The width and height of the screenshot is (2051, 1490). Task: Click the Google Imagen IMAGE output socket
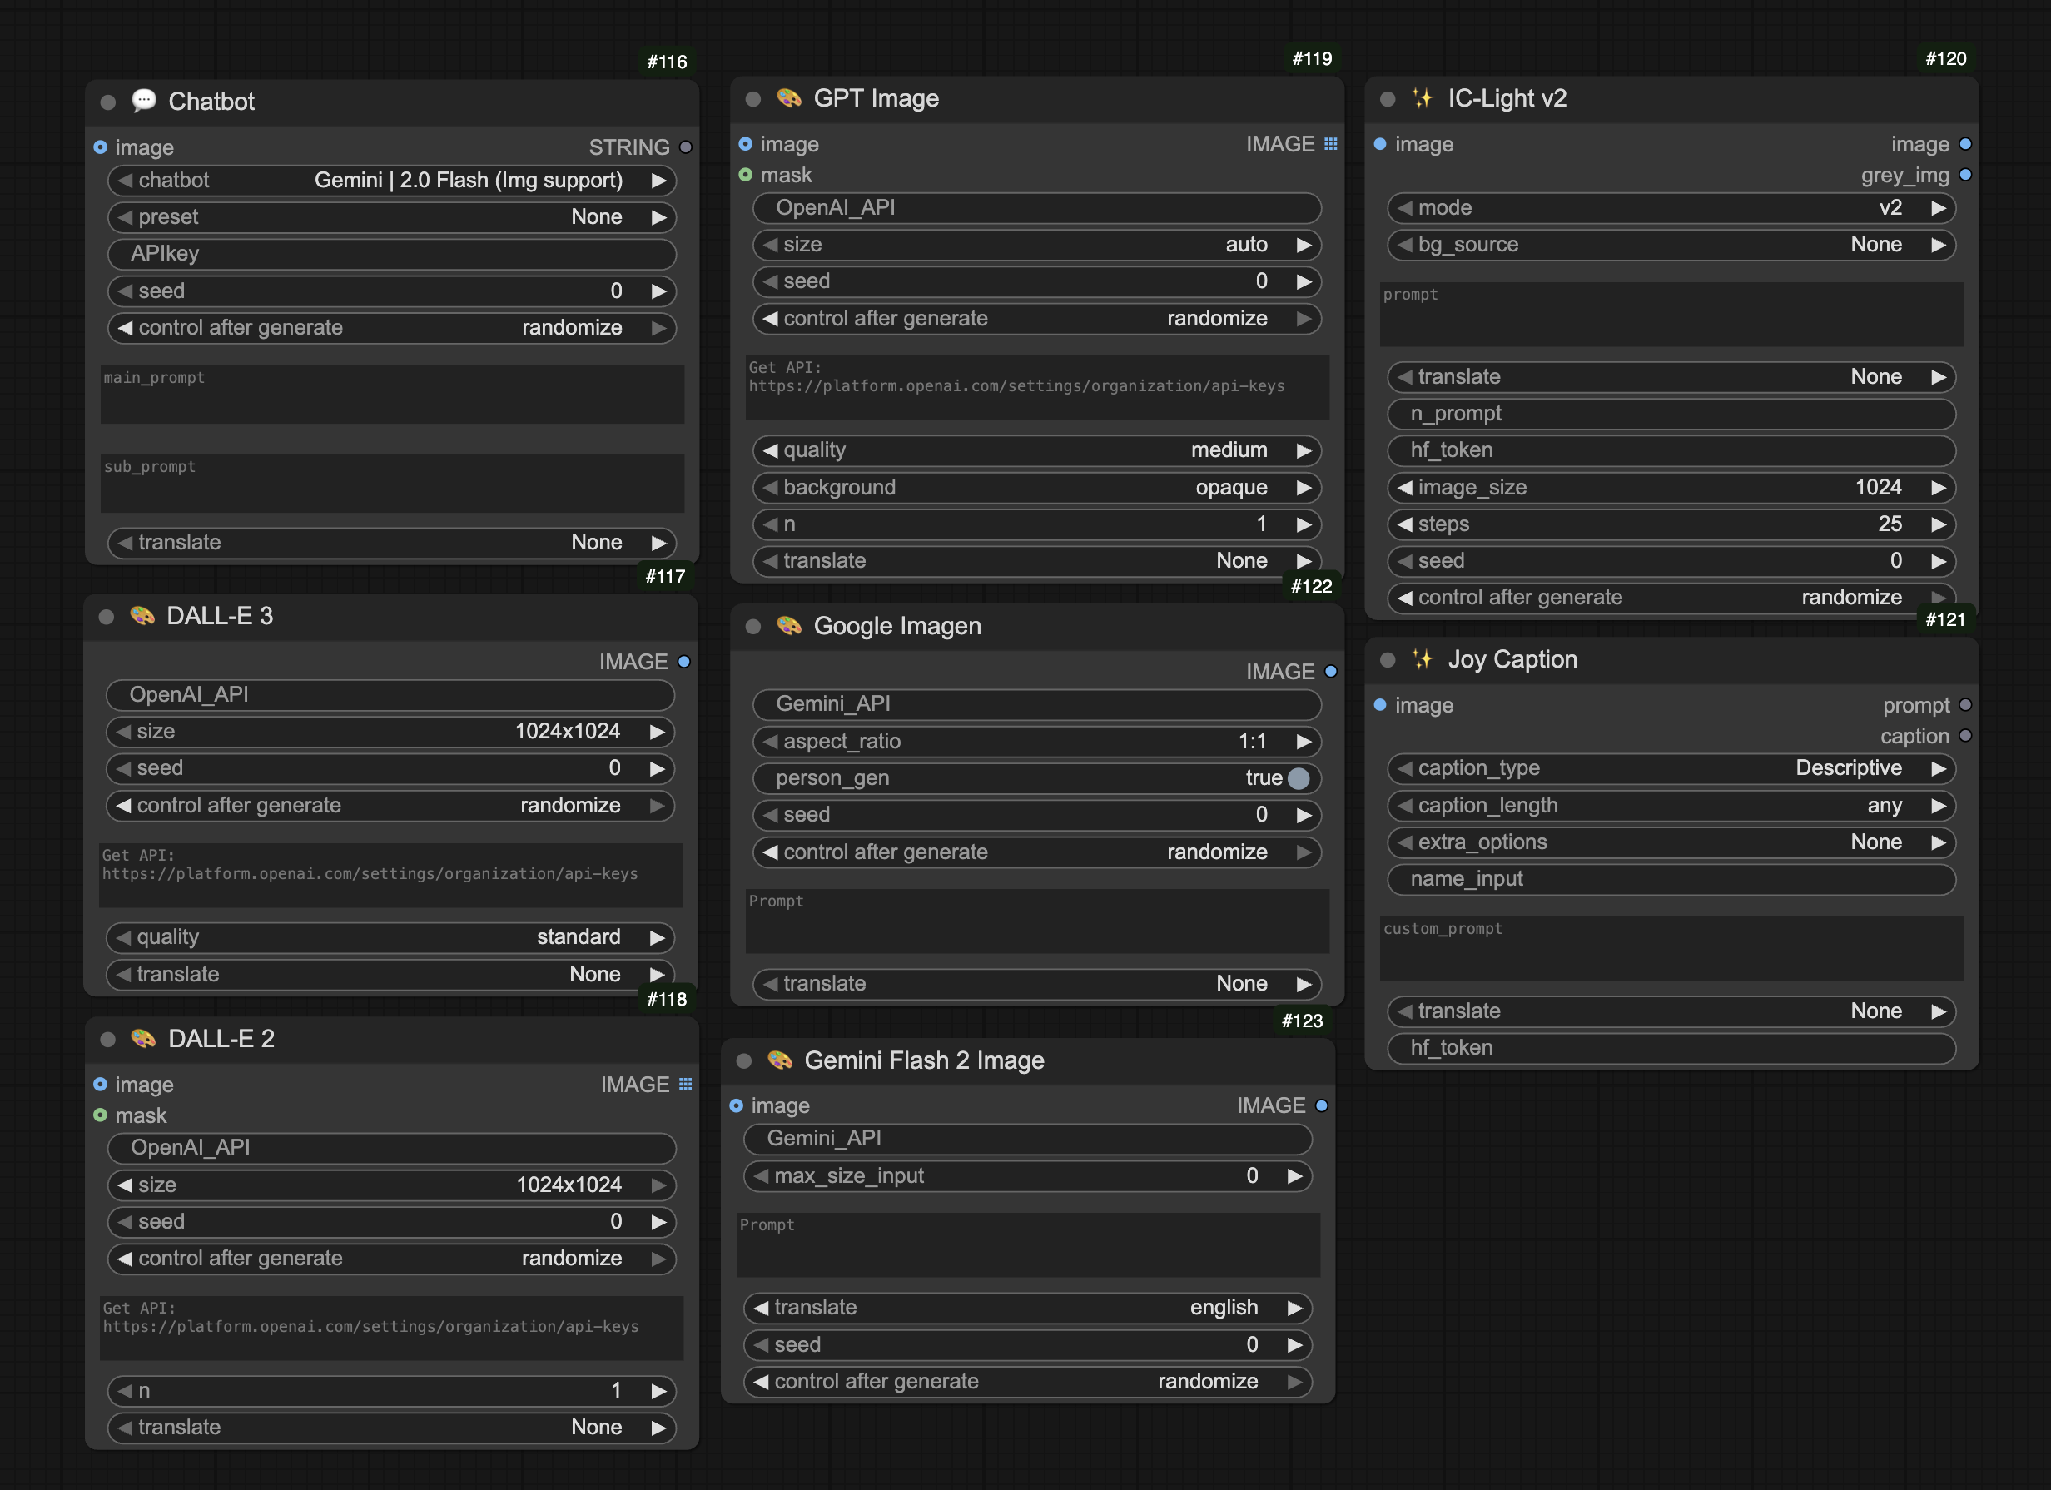tap(1330, 672)
